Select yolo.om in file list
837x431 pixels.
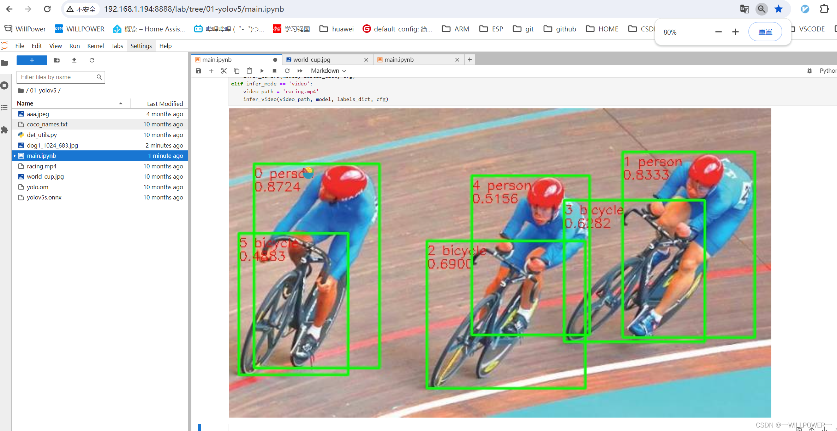(100, 187)
